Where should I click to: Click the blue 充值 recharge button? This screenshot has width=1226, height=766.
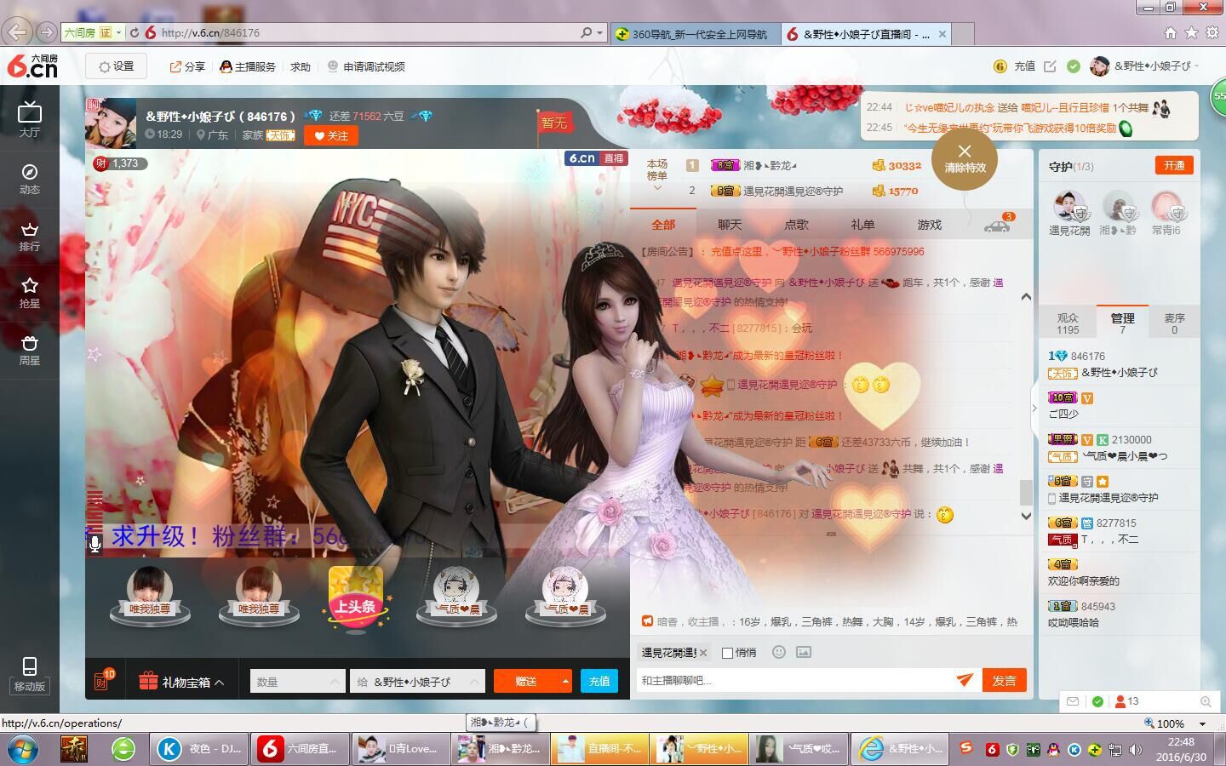(x=599, y=681)
